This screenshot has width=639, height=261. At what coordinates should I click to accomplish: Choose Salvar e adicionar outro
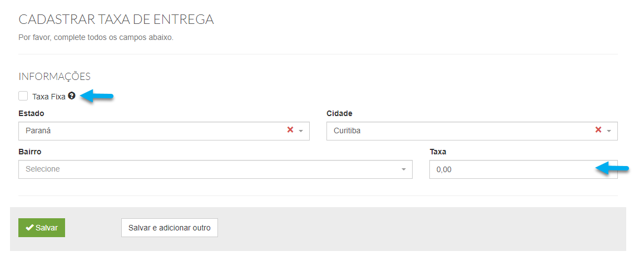pyautogui.click(x=170, y=228)
